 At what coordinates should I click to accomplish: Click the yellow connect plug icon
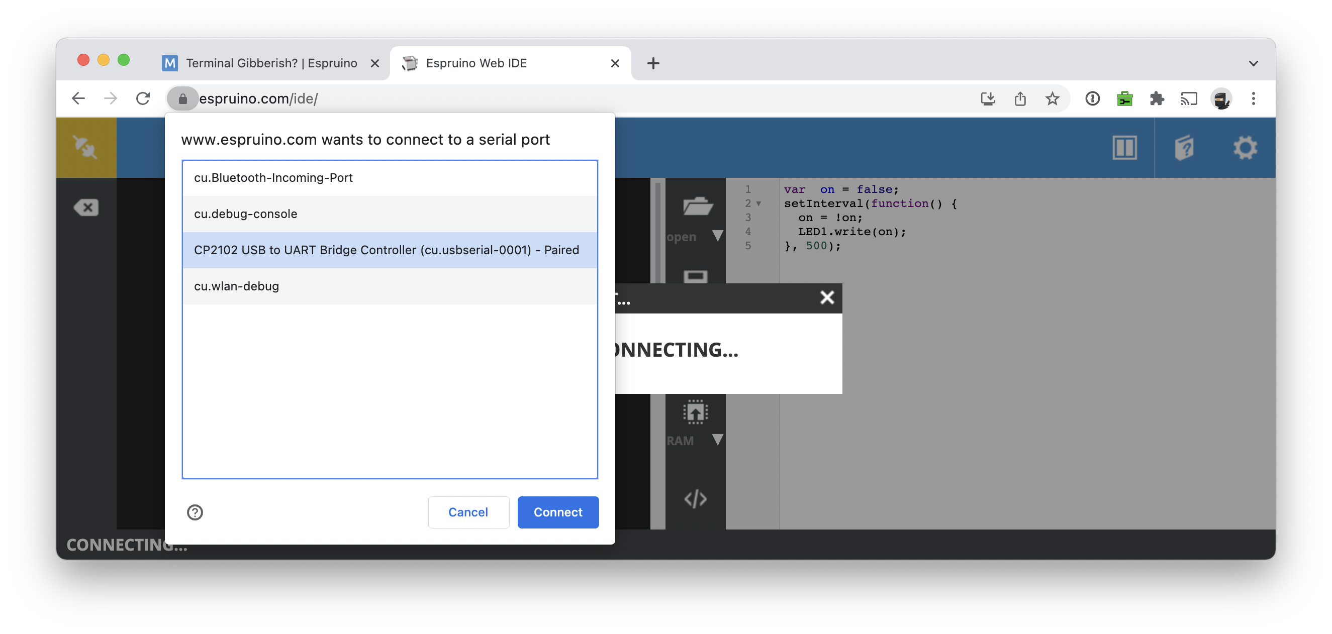86,147
